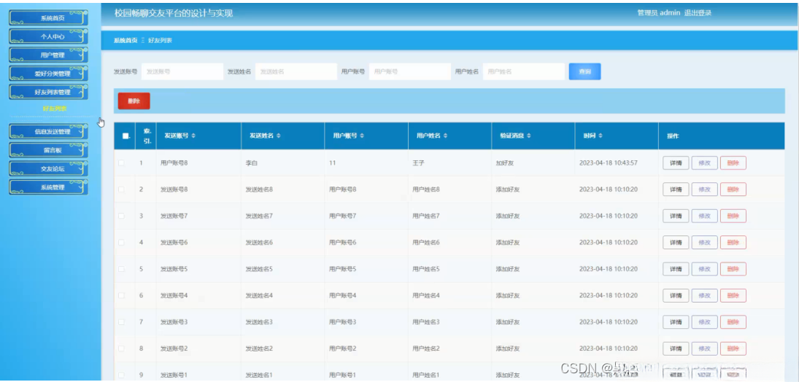This screenshot has width=799, height=382.
Task: Open 详情 for row 发送账号6
Action: [x=676, y=243]
